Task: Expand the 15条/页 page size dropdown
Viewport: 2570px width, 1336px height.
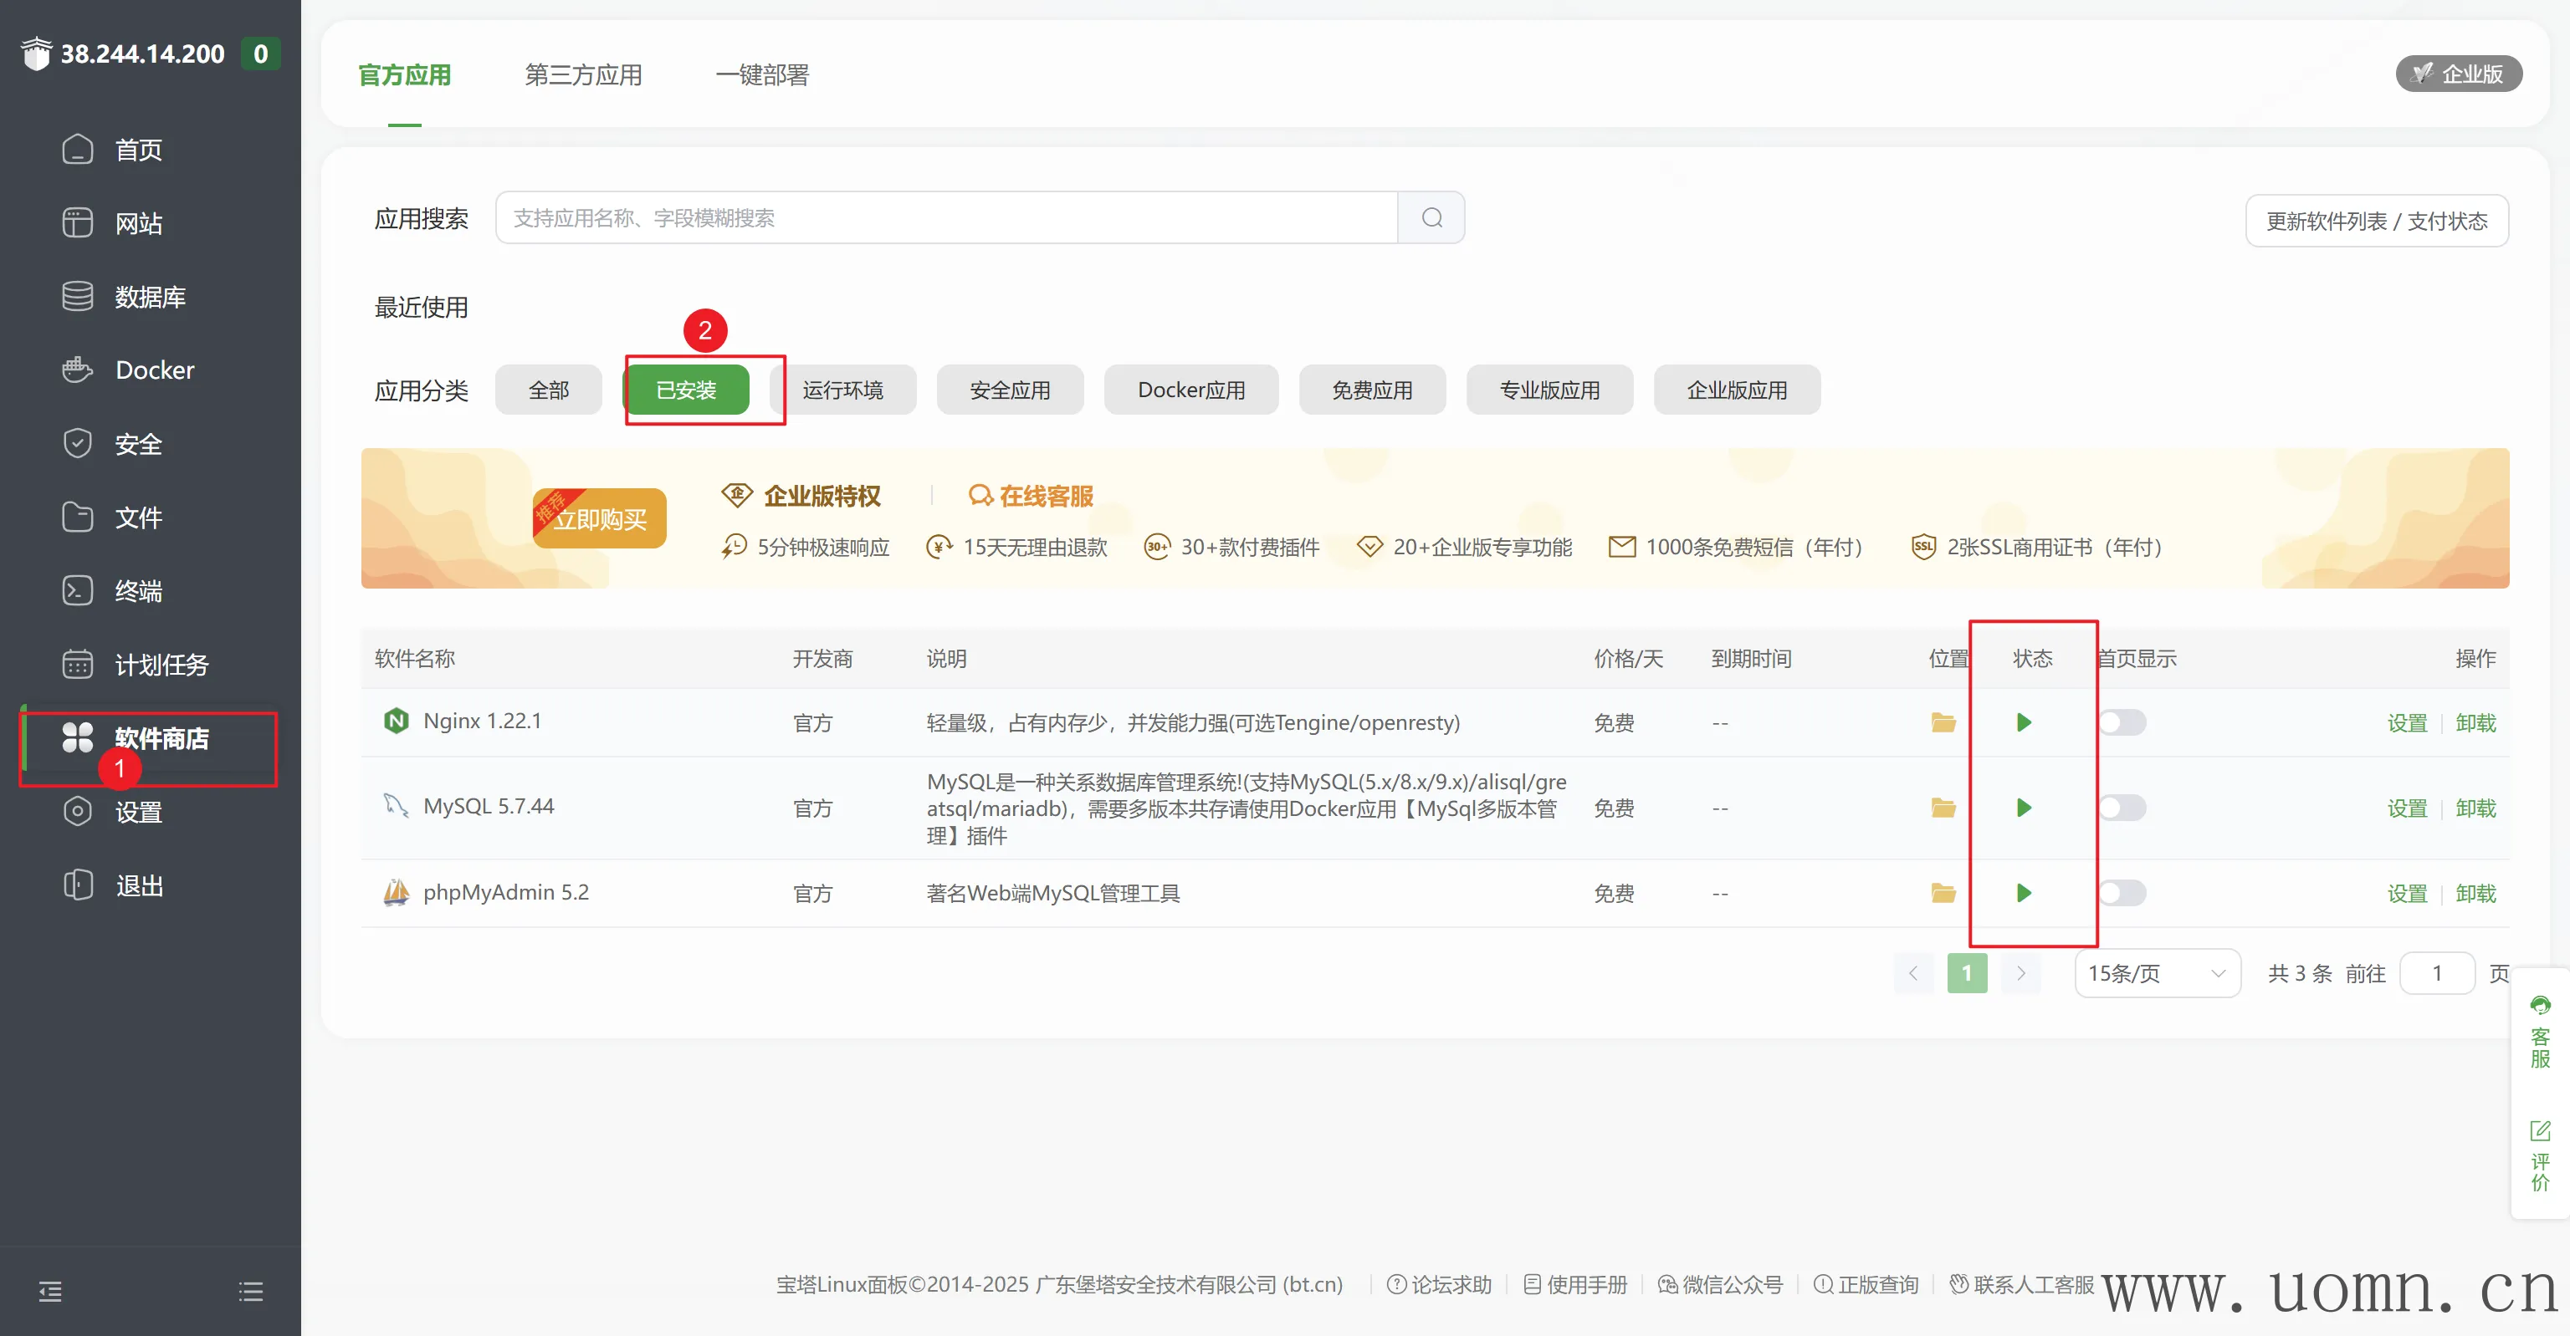Action: (2156, 973)
